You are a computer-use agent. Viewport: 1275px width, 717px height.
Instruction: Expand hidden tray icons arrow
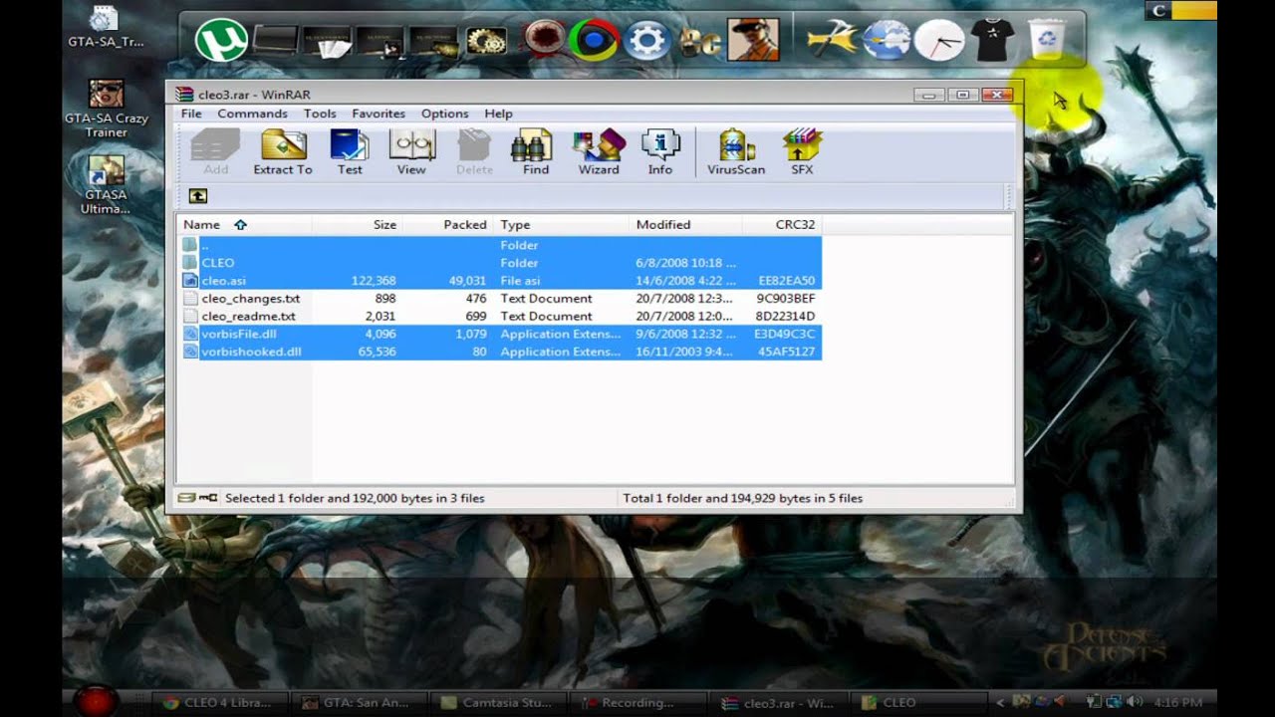pos(1000,703)
